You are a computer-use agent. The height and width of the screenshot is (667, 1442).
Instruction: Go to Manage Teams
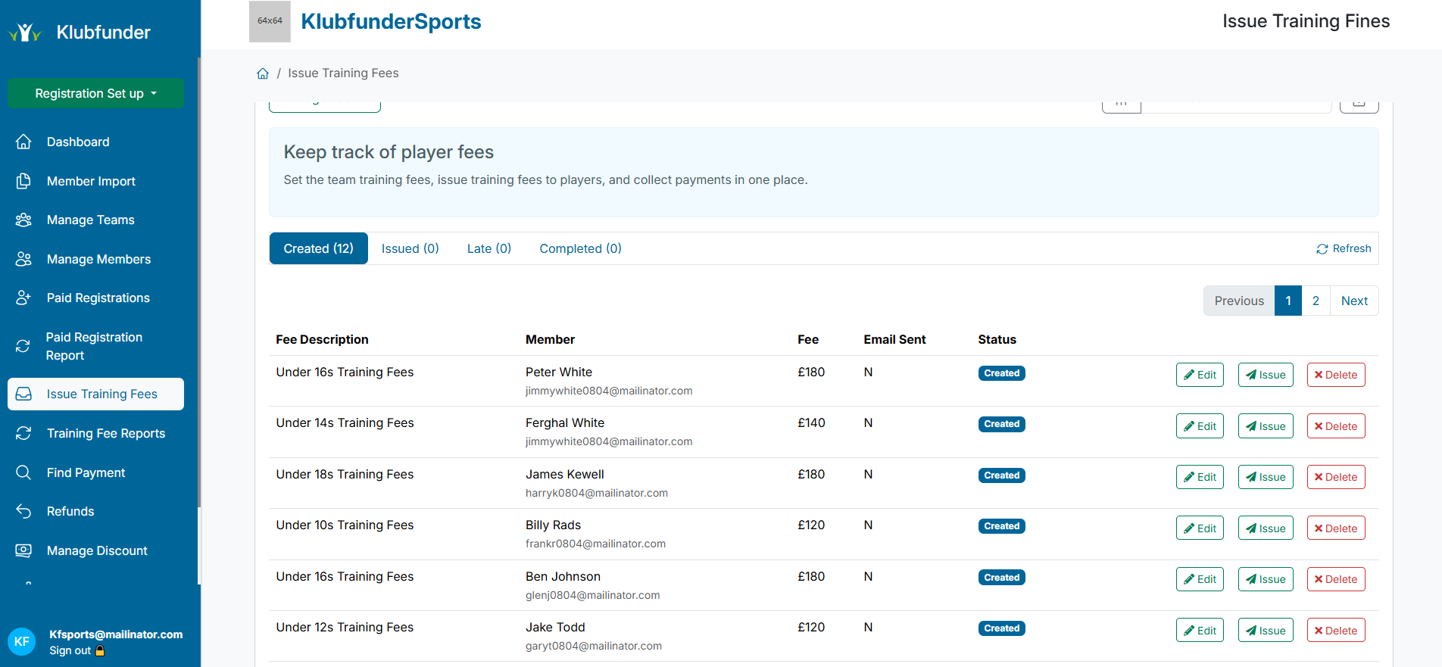[x=90, y=220]
